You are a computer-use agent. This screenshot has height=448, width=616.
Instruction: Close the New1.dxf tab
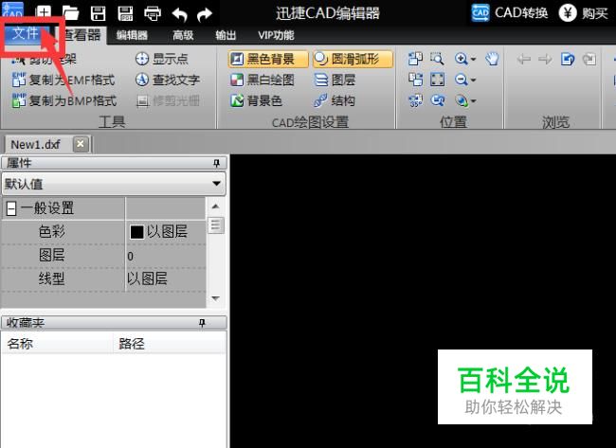(x=81, y=144)
